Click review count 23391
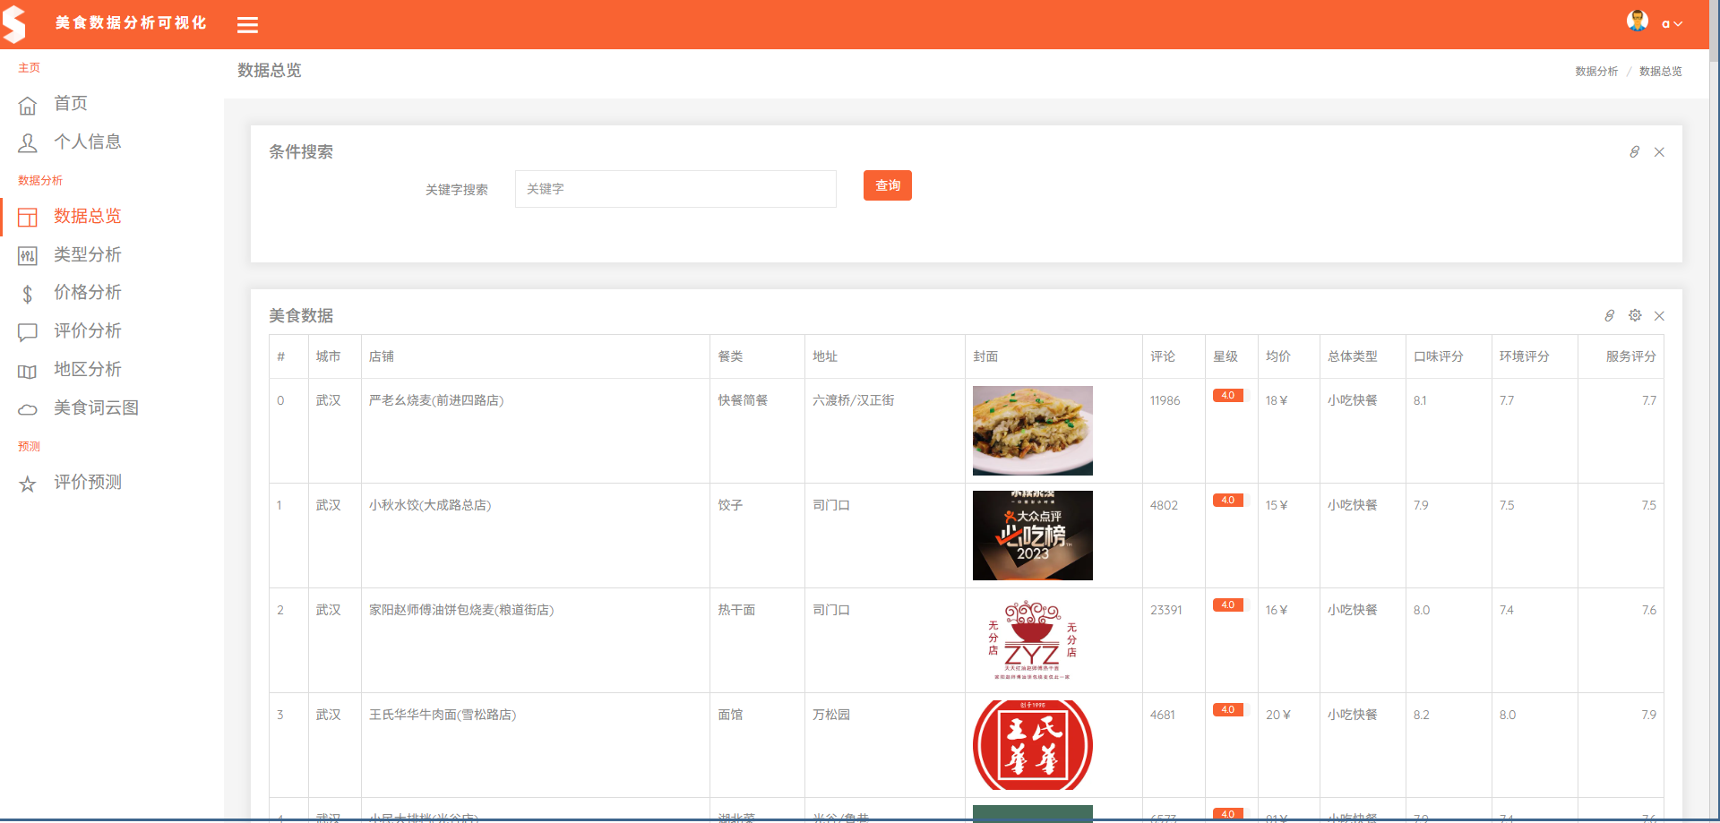 (1166, 610)
